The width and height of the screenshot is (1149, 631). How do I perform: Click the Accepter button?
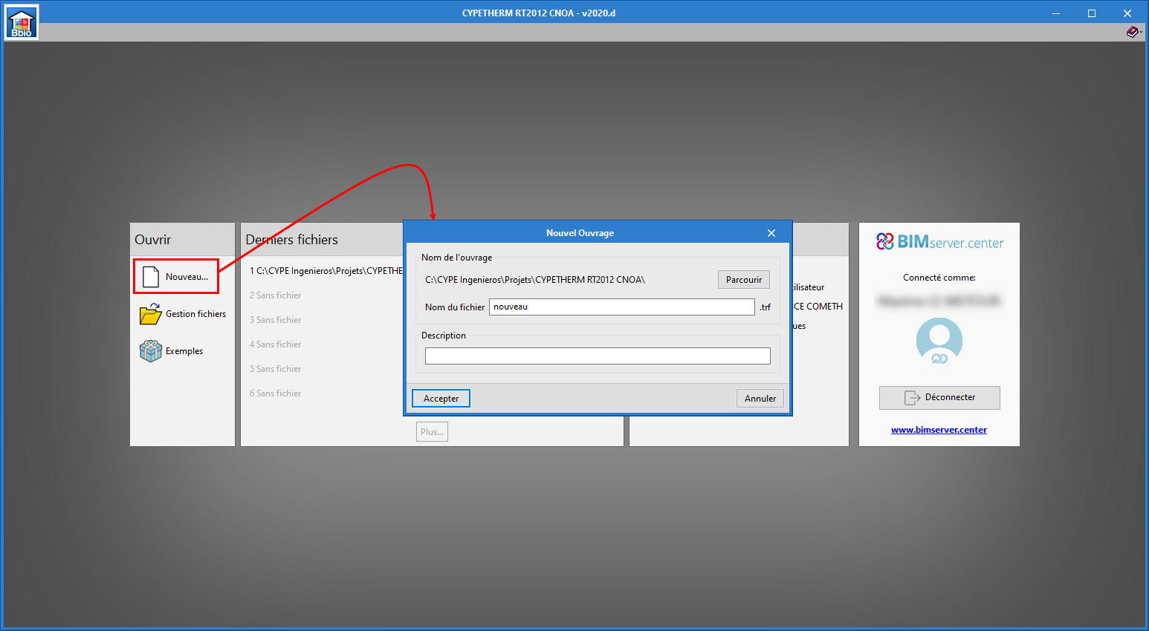tap(441, 399)
